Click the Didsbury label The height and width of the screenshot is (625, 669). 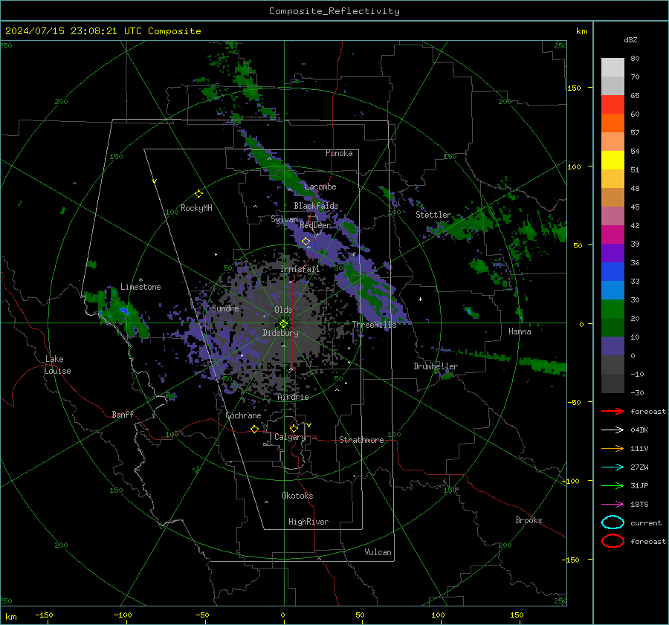point(280,333)
